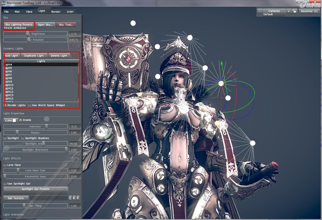Switch to the View tab
This screenshot has width=322, height=220.
(29, 11)
